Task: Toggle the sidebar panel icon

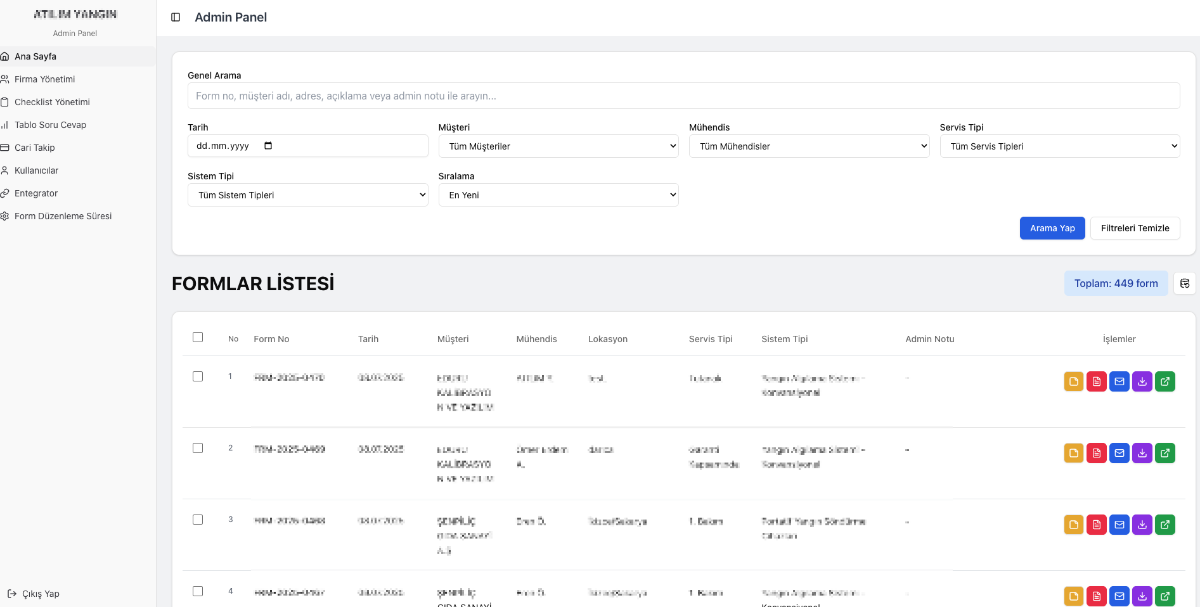Action: pos(176,17)
